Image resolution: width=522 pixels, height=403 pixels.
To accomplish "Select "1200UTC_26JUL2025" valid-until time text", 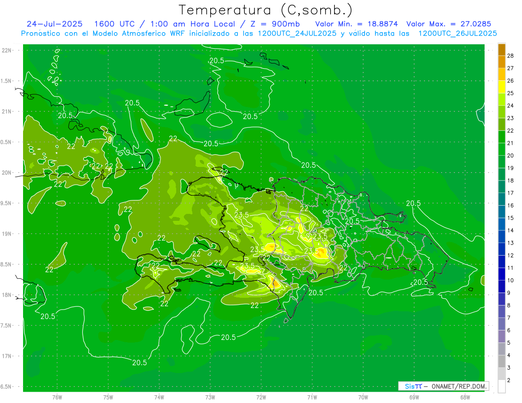I will point(458,33).
